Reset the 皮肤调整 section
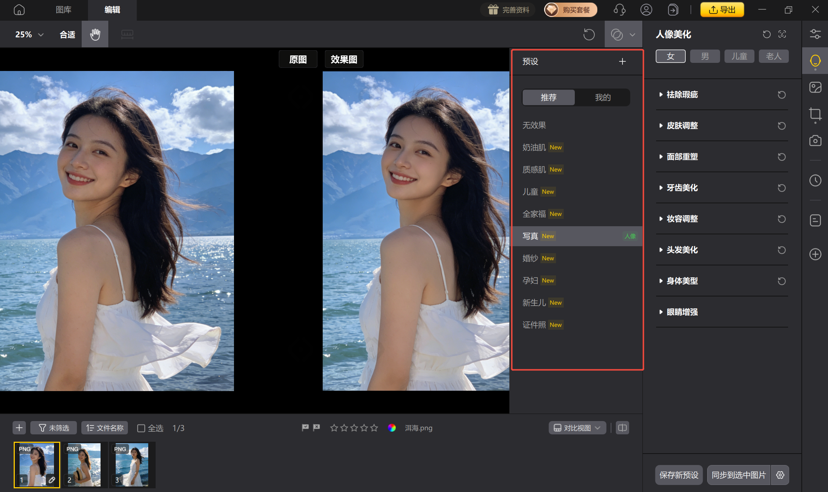Image resolution: width=828 pixels, height=492 pixels. (781, 126)
